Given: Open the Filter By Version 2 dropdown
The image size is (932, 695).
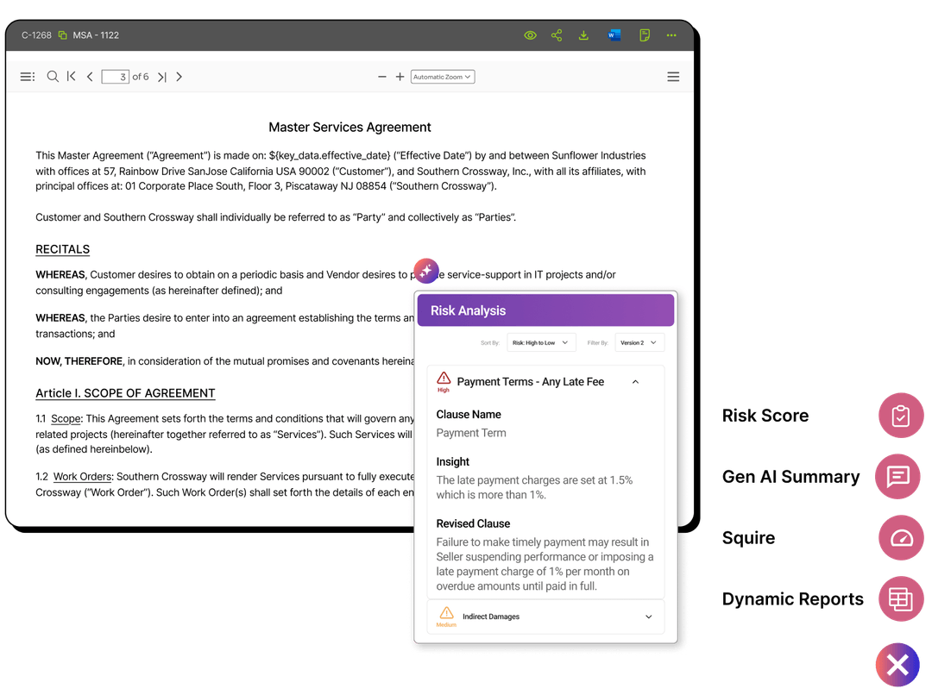Looking at the screenshot, I should click(639, 342).
